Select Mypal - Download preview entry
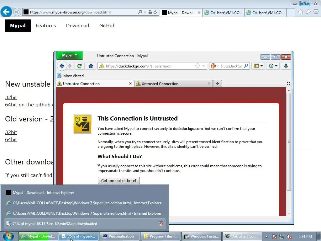321x241 pixels. click(x=85, y=193)
